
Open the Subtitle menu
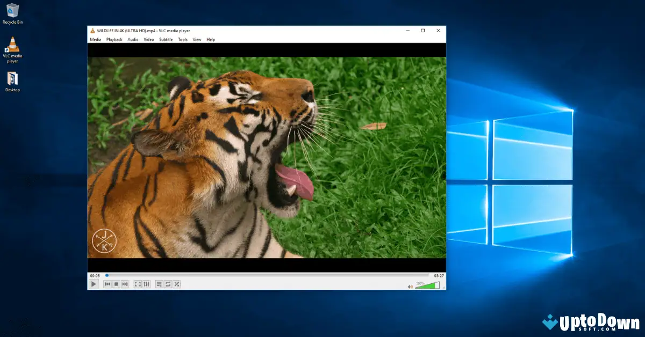[166, 39]
